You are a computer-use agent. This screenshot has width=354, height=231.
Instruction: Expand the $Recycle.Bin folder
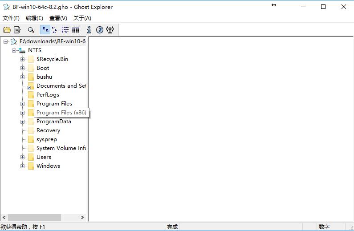(22, 59)
